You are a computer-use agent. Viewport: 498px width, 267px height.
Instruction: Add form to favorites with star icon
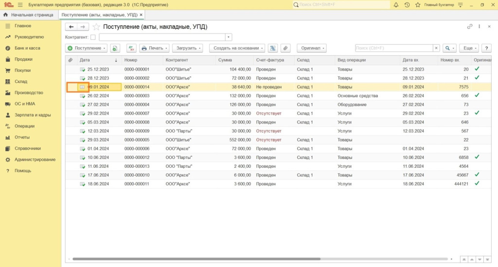click(96, 27)
